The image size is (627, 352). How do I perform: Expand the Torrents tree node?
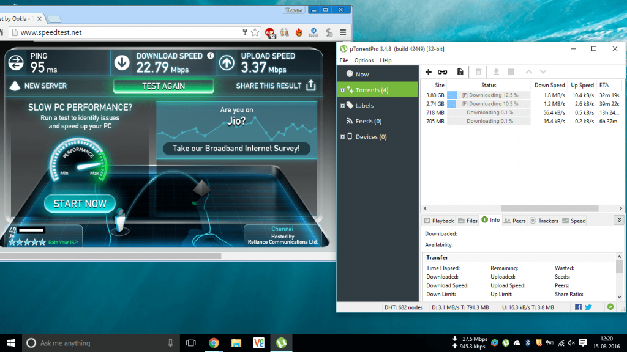tap(342, 90)
